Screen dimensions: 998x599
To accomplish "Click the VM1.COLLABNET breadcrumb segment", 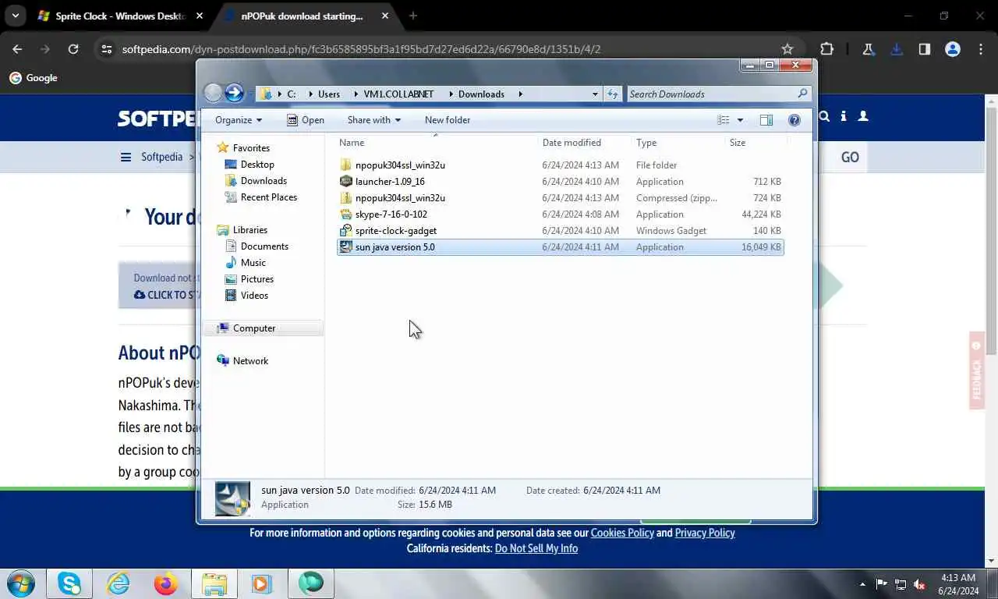I will (x=398, y=94).
